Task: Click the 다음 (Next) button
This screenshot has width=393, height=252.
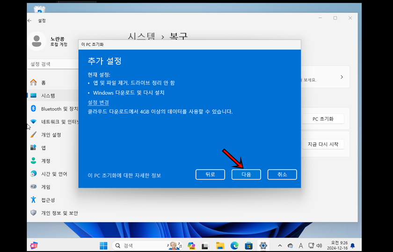Action: pyautogui.click(x=246, y=175)
